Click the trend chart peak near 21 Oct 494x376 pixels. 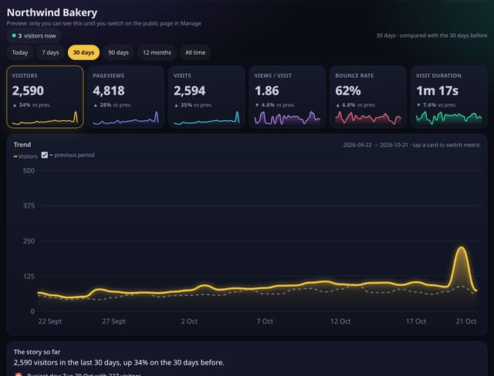coord(462,248)
